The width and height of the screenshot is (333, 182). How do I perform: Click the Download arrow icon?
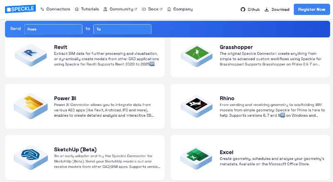tap(267, 10)
